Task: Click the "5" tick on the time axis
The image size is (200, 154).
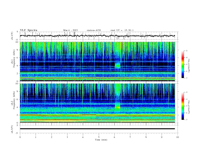Action: click(x=99, y=137)
